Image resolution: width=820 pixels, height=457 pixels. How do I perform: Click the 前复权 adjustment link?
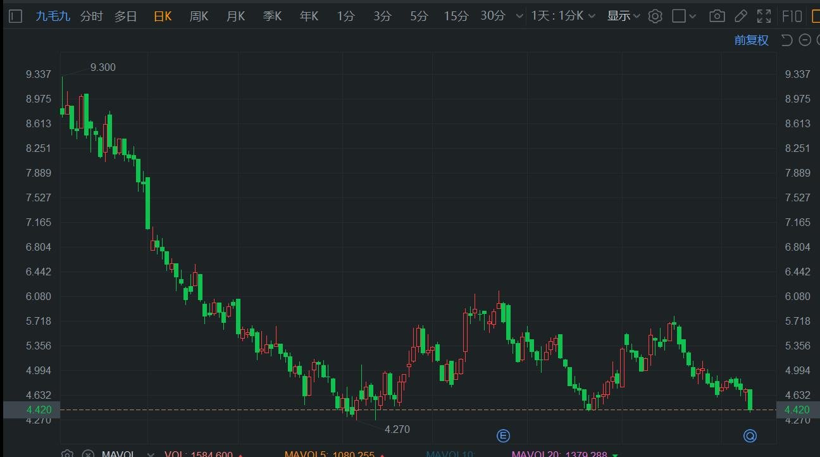(x=751, y=41)
